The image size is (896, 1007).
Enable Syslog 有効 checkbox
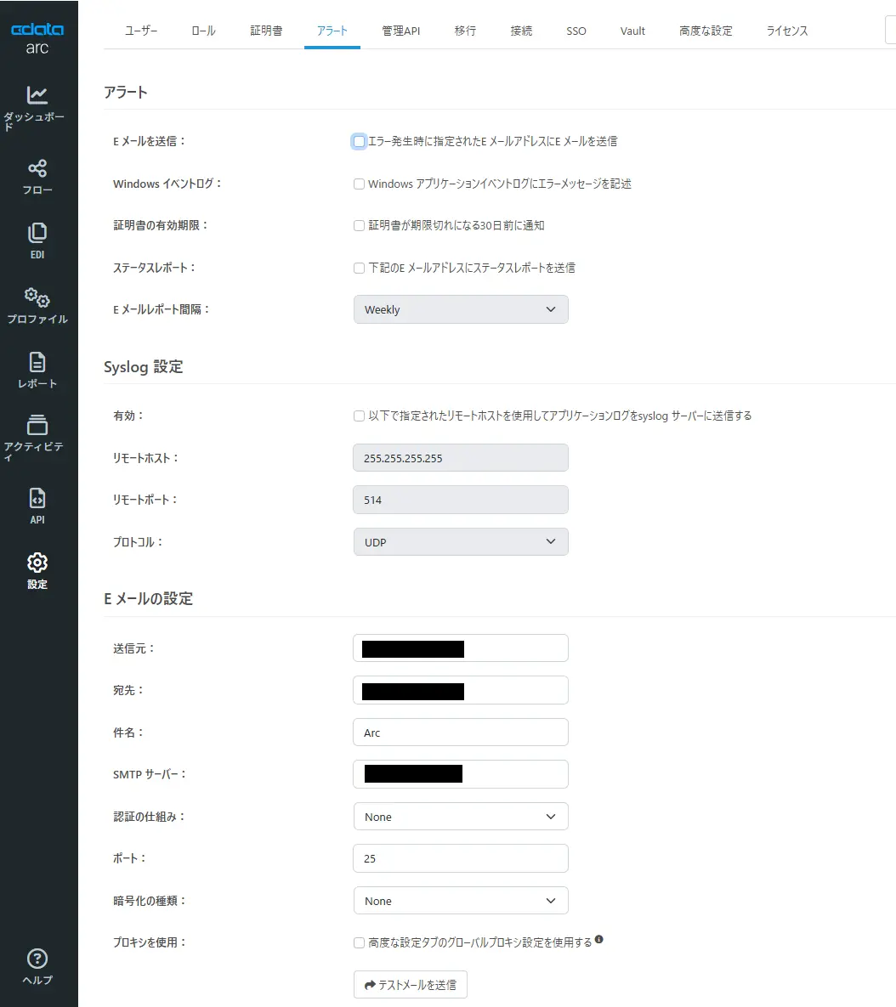point(359,416)
